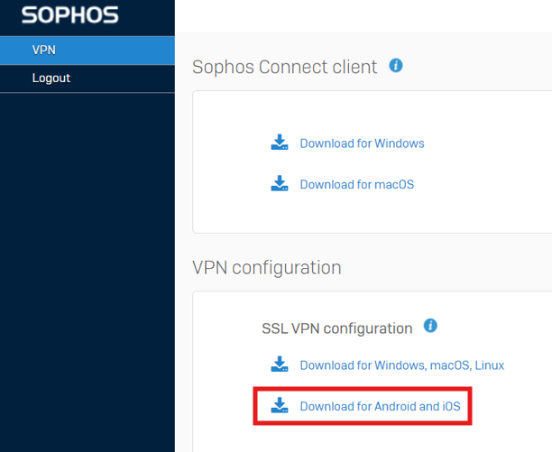
Task: Open the Download for macOS link
Action: click(356, 184)
